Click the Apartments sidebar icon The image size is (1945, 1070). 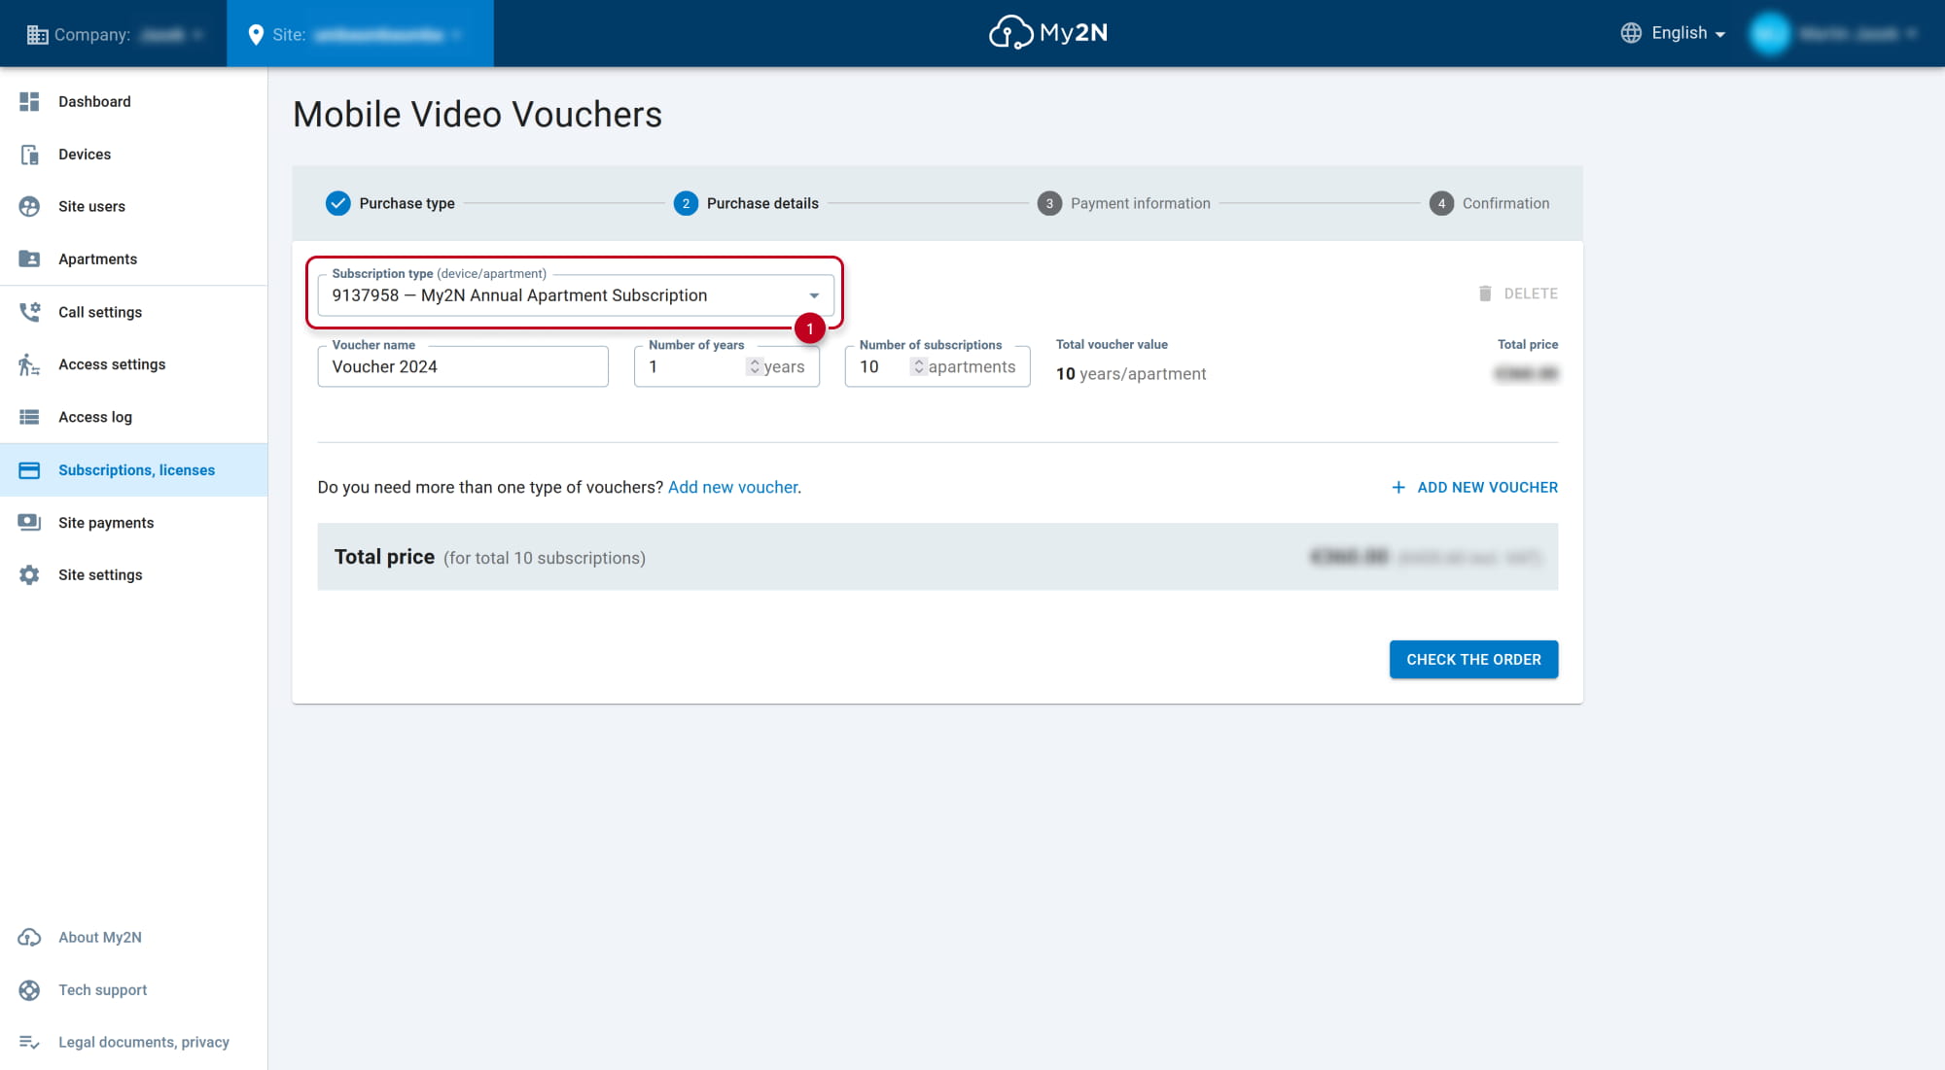pyautogui.click(x=29, y=259)
